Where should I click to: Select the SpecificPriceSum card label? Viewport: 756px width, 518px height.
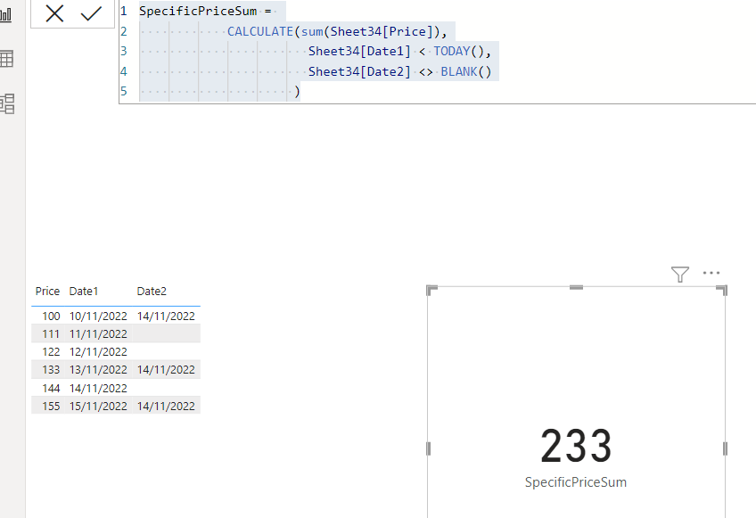[x=576, y=482]
